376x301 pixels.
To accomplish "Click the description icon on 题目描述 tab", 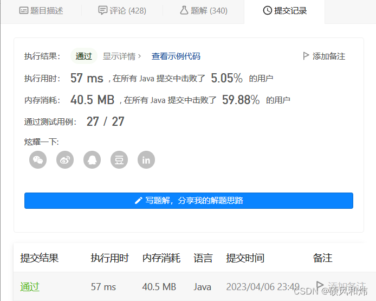I will pyautogui.click(x=24, y=10).
